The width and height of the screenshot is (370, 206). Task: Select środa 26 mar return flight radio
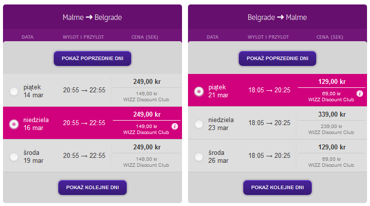click(199, 156)
